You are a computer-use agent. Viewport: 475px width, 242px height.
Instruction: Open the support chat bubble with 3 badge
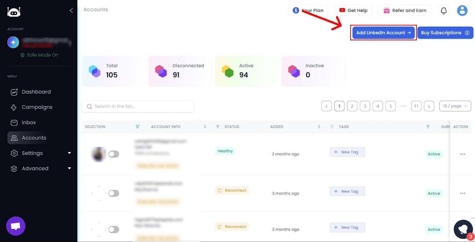click(463, 229)
